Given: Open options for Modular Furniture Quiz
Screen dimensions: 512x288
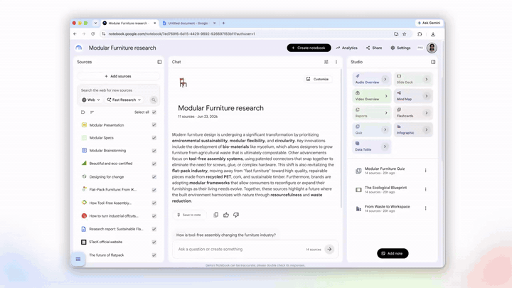Looking at the screenshot, I should click(425, 171).
